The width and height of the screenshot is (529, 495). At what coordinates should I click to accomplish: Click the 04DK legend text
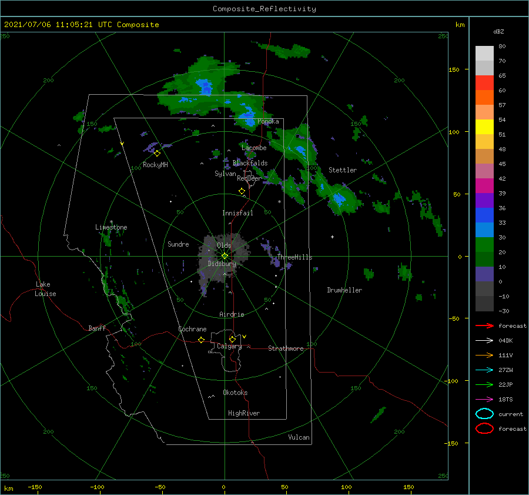click(505, 340)
